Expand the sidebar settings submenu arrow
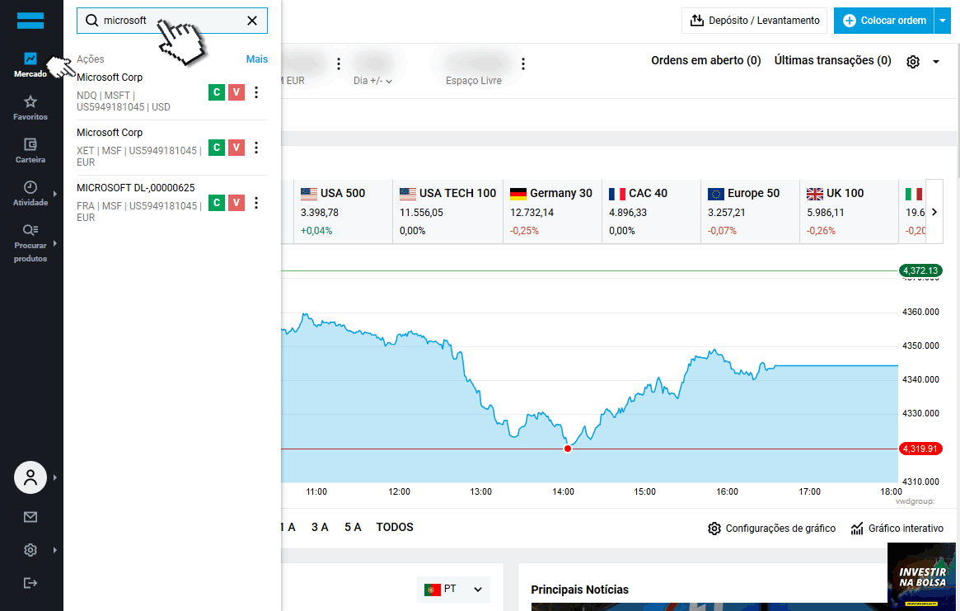The width and height of the screenshot is (960, 611). tap(55, 550)
